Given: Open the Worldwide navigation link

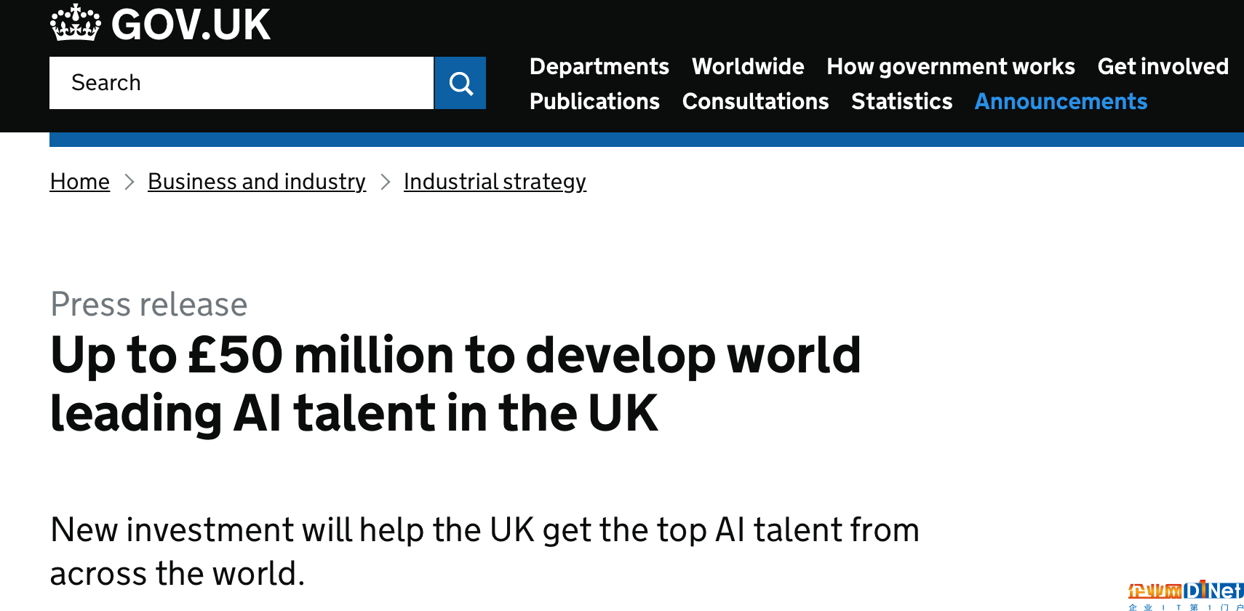Looking at the screenshot, I should coord(748,66).
